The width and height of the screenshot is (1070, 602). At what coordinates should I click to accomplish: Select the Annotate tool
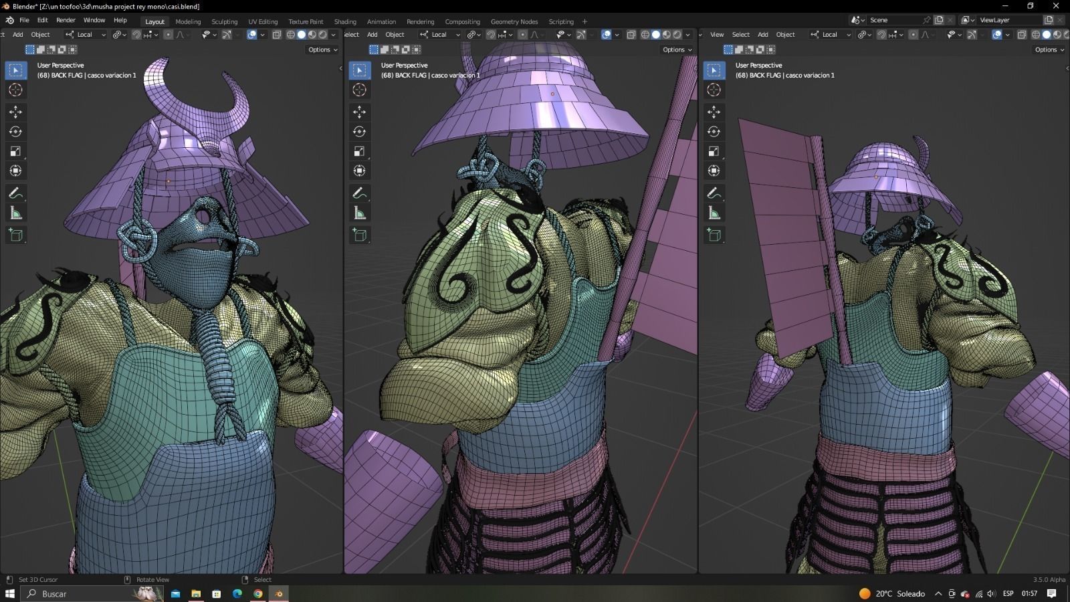point(15,193)
